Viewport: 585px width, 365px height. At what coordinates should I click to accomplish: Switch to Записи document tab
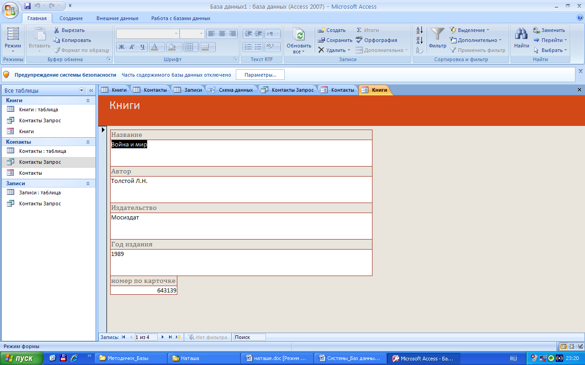(189, 90)
